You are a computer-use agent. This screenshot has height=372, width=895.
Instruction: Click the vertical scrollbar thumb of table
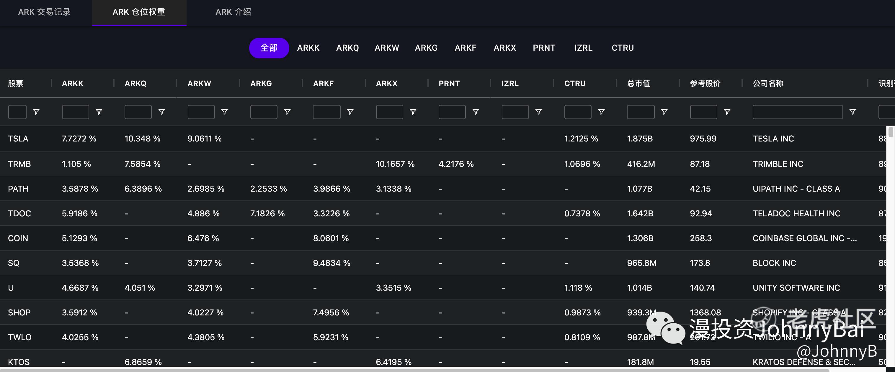point(890,133)
